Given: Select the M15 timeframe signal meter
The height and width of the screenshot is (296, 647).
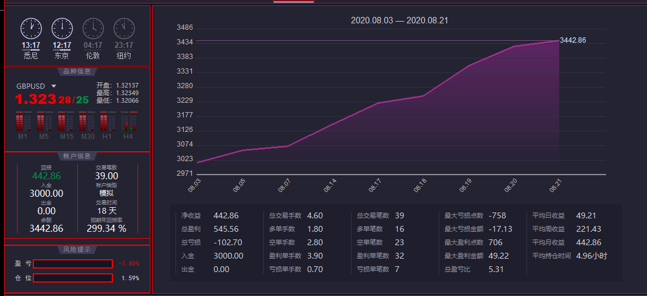Looking at the screenshot, I should point(66,123).
